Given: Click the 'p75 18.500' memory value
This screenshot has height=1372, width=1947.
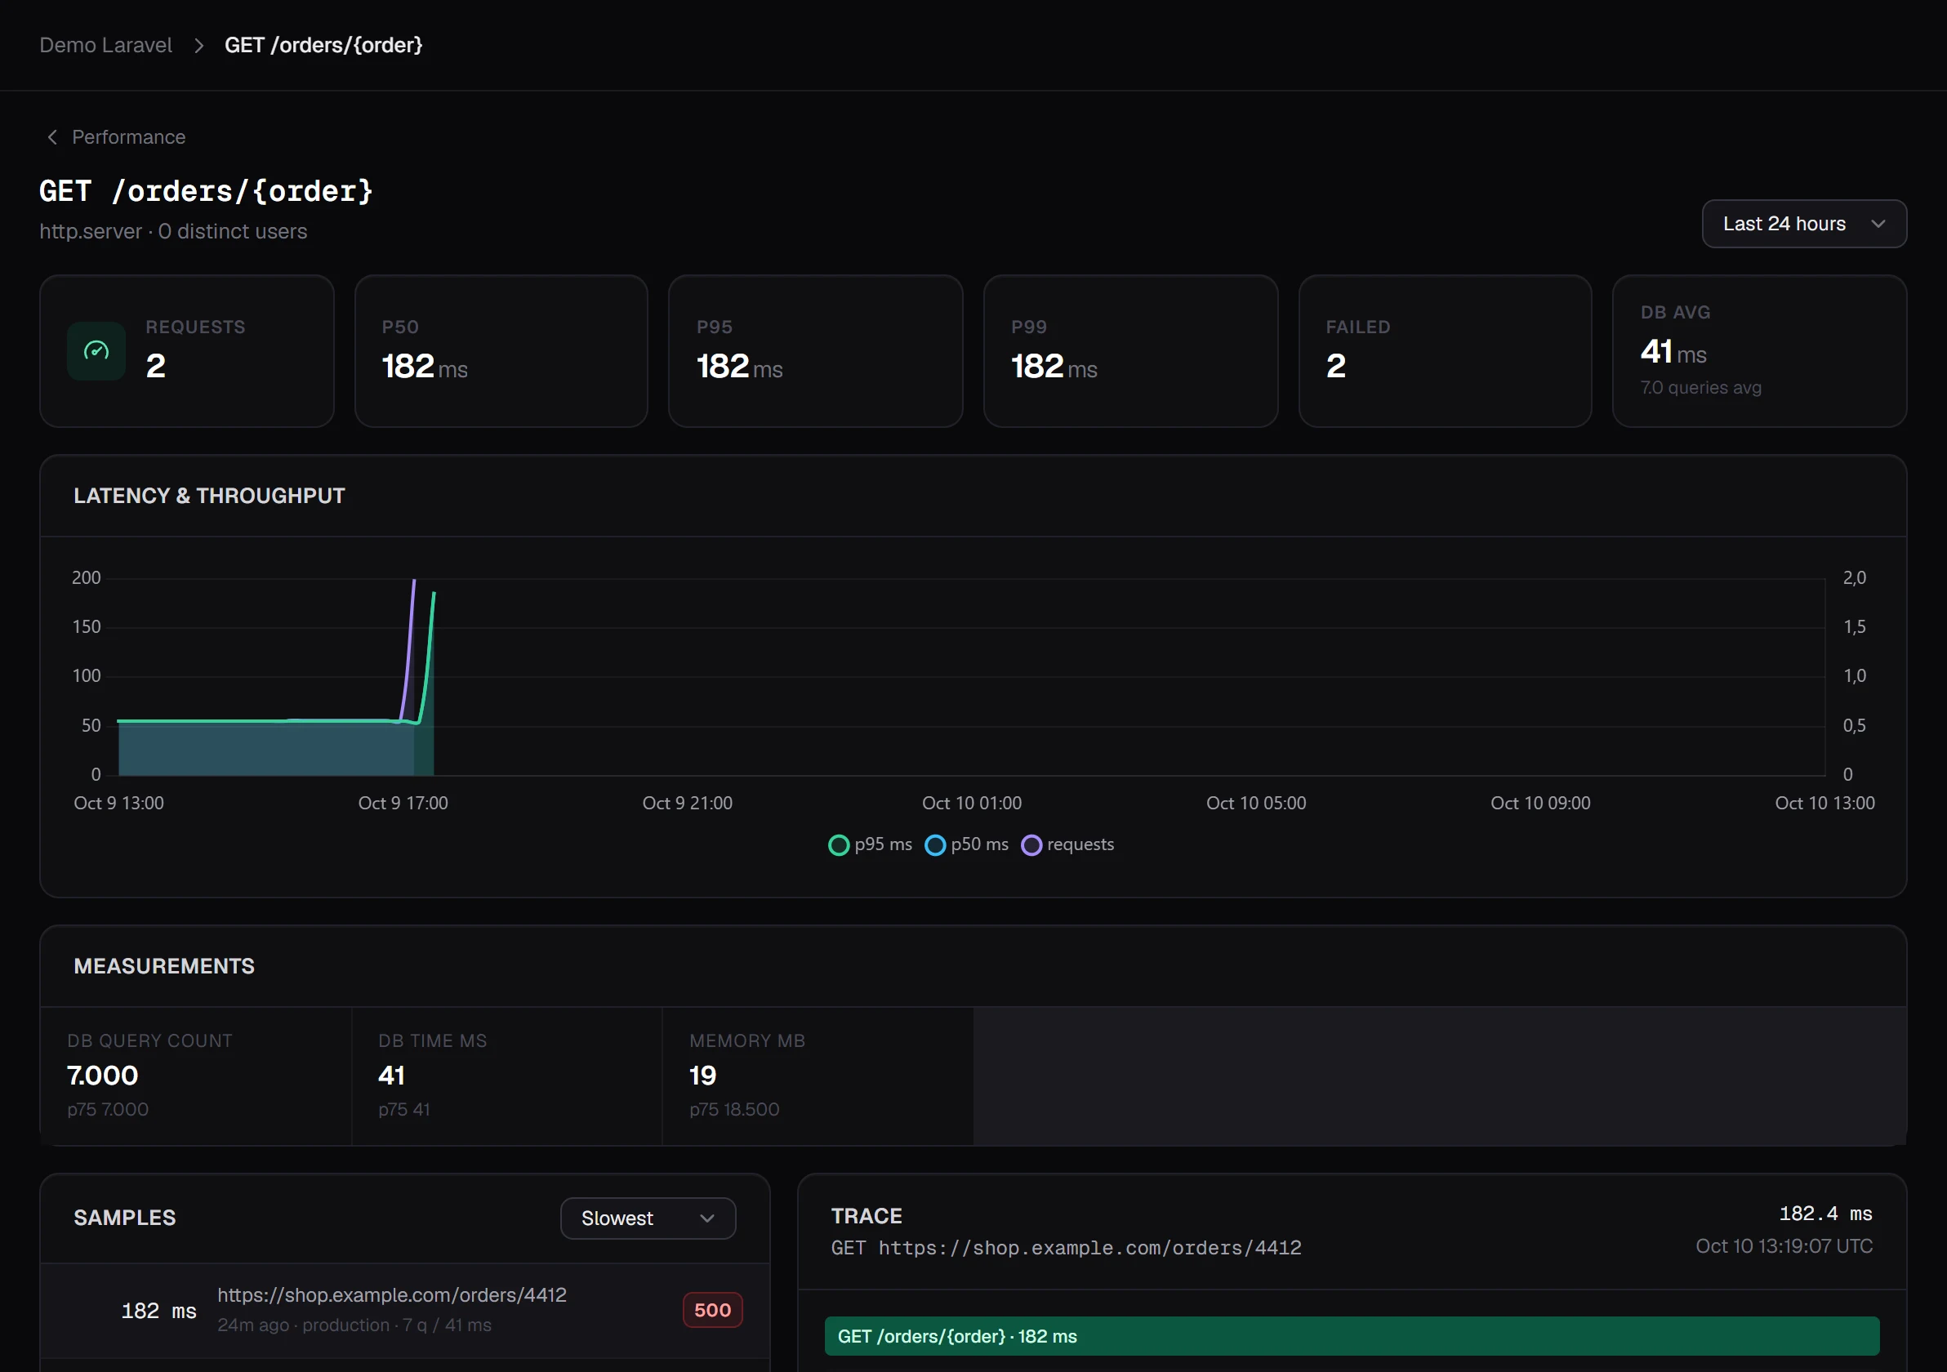Looking at the screenshot, I should coord(734,1110).
